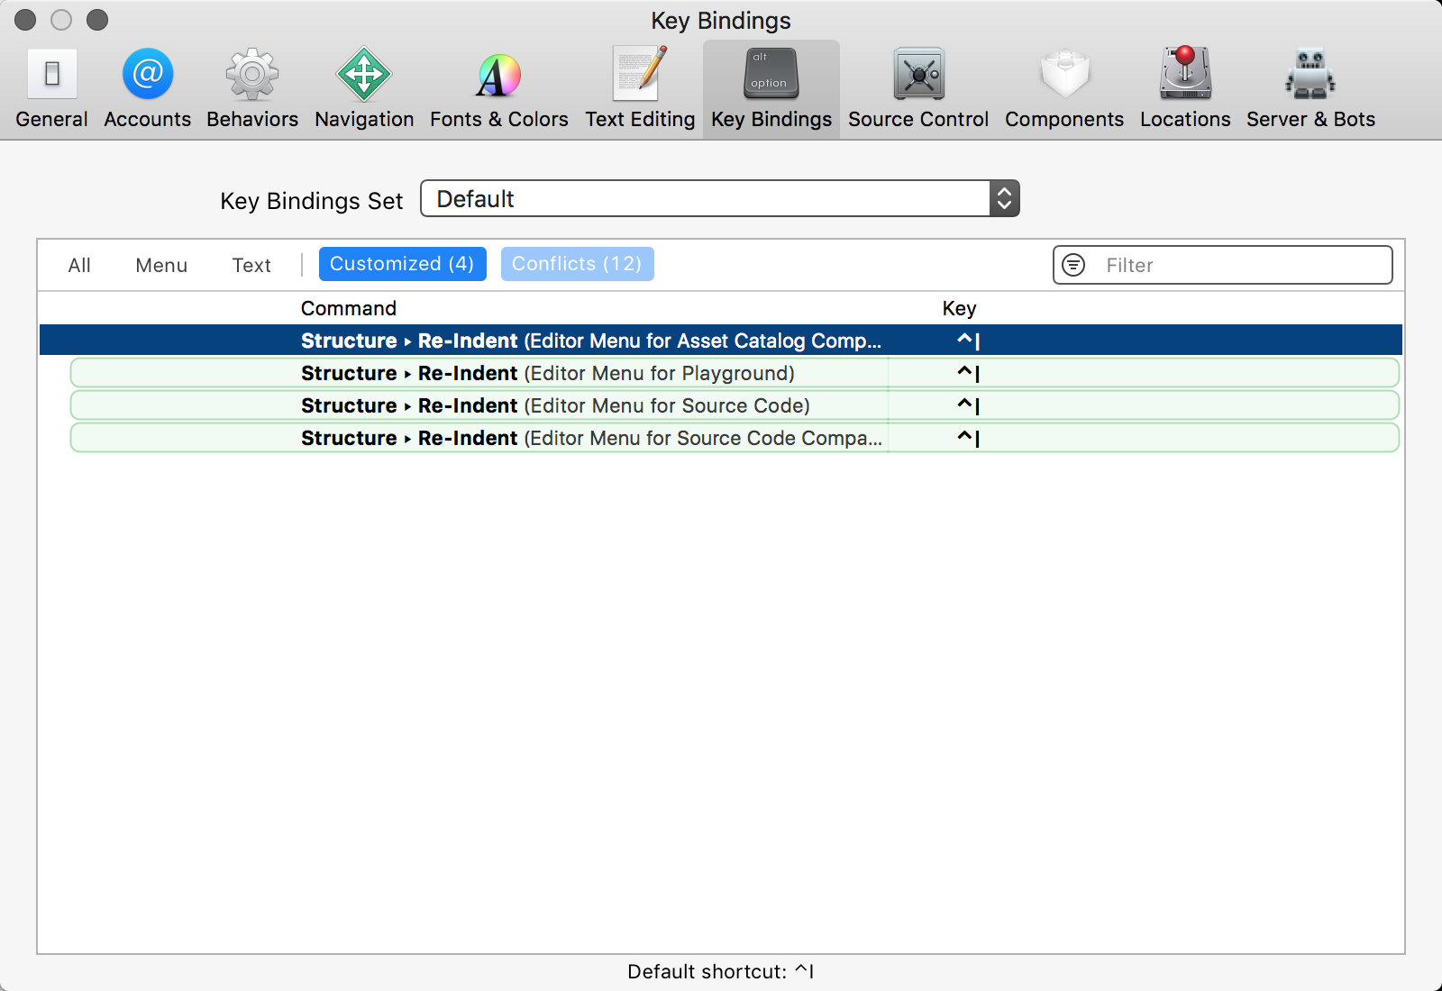1442x991 pixels.
Task: Open the Source Control preferences pane
Action: pos(918,88)
